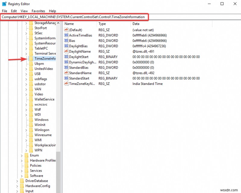Open the Favorites menu
The width and height of the screenshot is (241, 193).
(38, 11)
